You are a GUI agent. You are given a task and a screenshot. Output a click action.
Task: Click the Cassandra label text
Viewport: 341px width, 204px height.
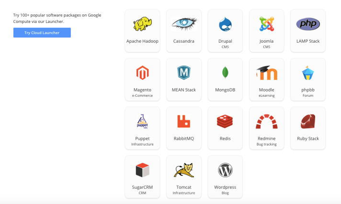tap(184, 41)
